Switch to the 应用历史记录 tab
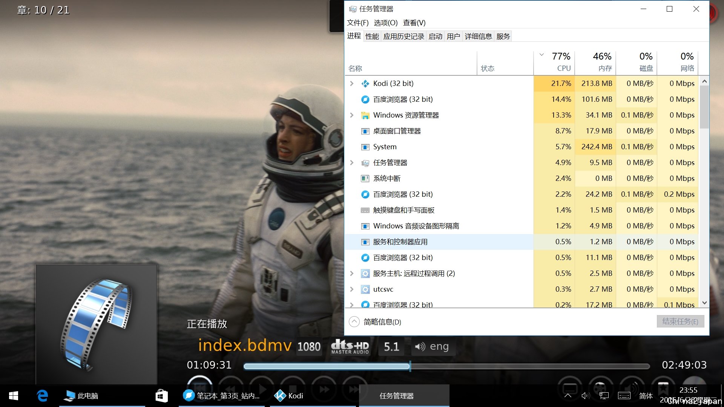Viewport: 724px width, 407px height. [403, 36]
